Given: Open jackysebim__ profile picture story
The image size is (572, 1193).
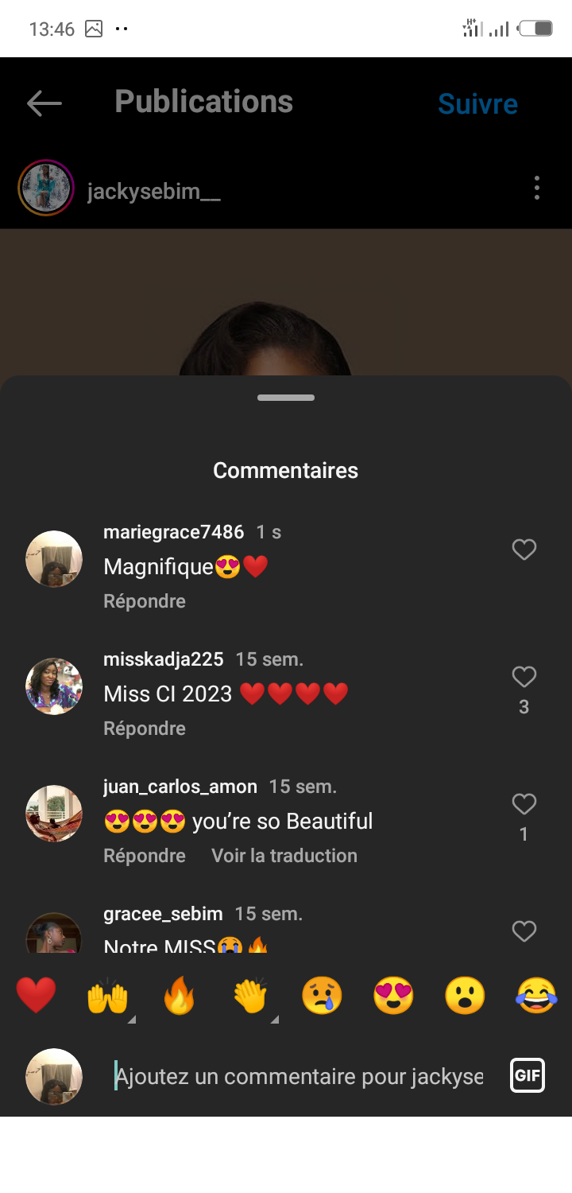Looking at the screenshot, I should pyautogui.click(x=46, y=188).
